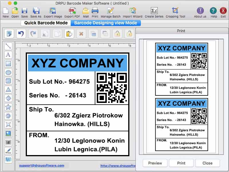Redo the last undone action

point(33,34)
